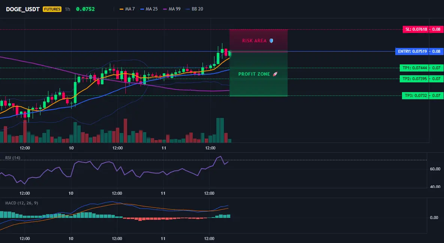Viewport: 444px width, 243px height.
Task: Click the PROFIT ZONE text
Action: [x=254, y=74]
